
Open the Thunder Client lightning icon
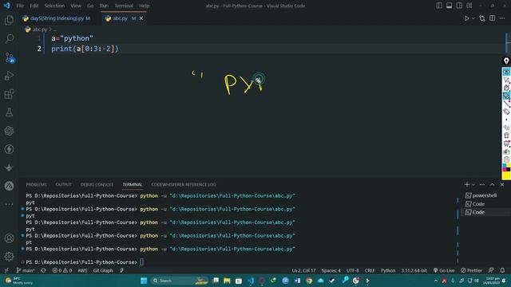click(9, 149)
